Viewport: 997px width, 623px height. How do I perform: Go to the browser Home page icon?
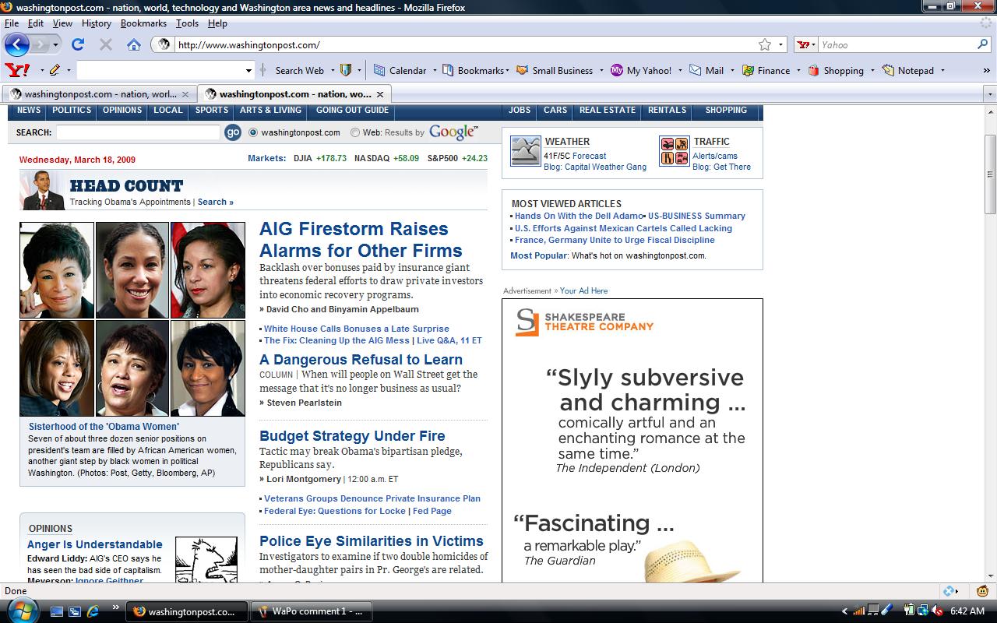click(133, 44)
